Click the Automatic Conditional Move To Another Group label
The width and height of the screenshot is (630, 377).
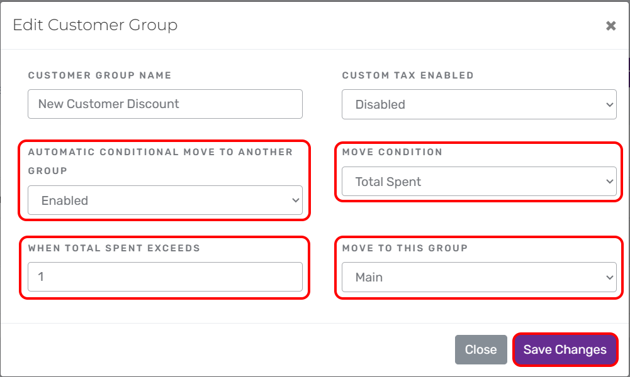pyautogui.click(x=160, y=161)
